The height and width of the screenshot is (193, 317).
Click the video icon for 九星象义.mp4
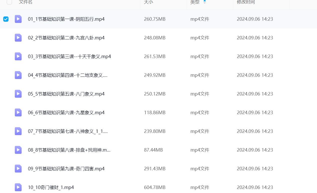tap(18, 112)
